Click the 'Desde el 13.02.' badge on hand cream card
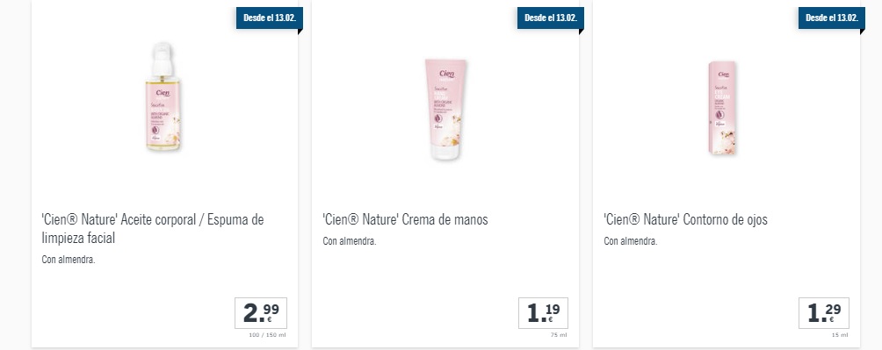882x350 pixels. click(551, 18)
